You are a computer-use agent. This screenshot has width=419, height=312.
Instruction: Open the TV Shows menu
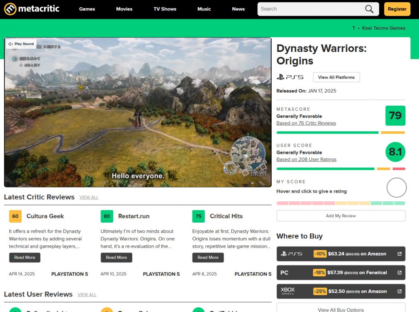[x=165, y=9]
